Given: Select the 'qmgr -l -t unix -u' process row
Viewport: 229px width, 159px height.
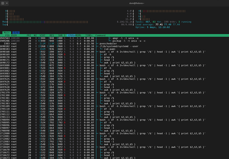Looking at the screenshot, I should 114,38.
